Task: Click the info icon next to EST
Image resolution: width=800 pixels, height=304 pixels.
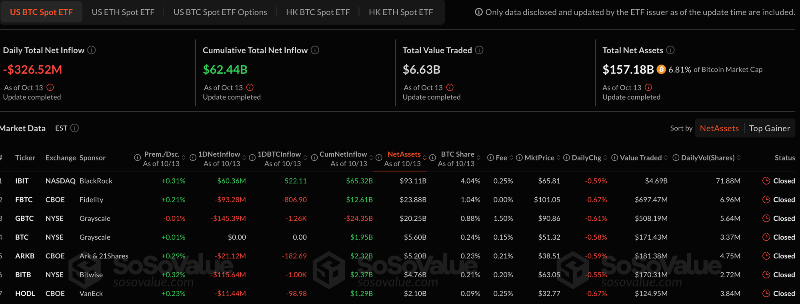Action: click(x=75, y=128)
